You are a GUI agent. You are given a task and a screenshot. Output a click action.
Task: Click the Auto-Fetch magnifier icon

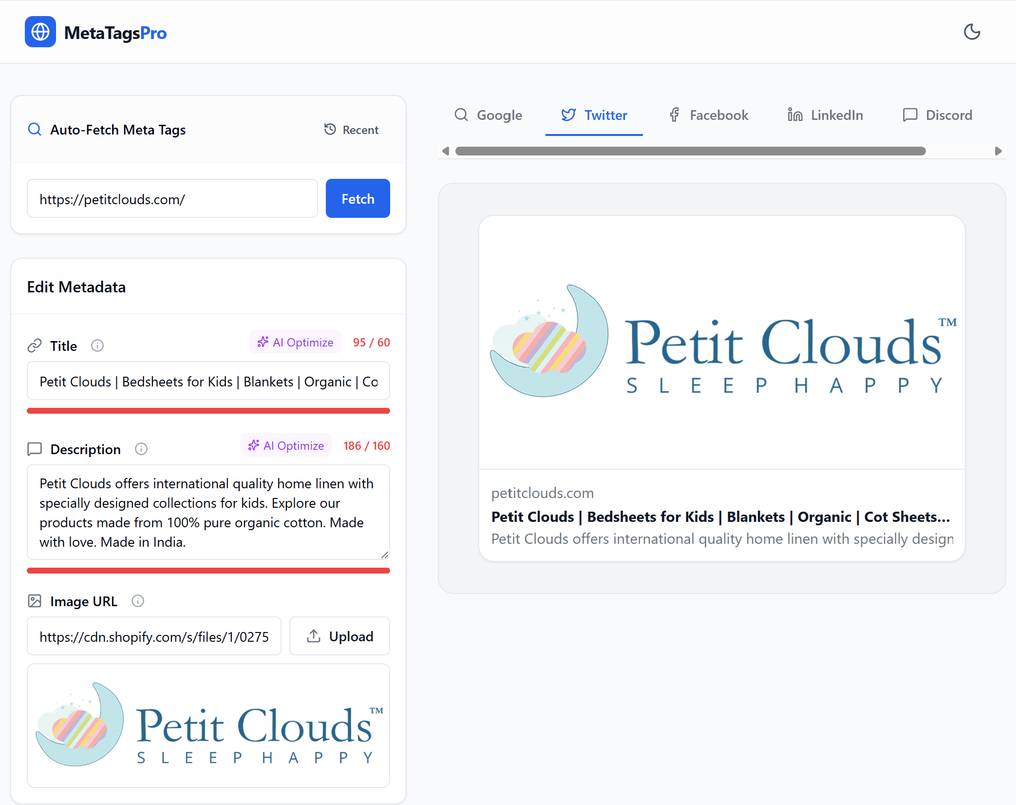click(35, 130)
